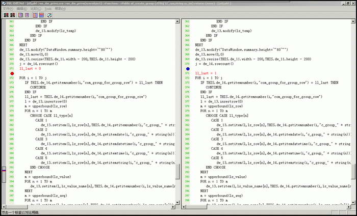This screenshot has width=357, height=216.
Task: Click 'm = upperbound(ls_row)' in right pane
Action: point(221,106)
